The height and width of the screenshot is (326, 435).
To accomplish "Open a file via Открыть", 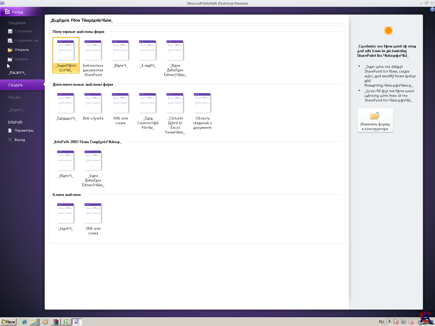I will click(19, 50).
